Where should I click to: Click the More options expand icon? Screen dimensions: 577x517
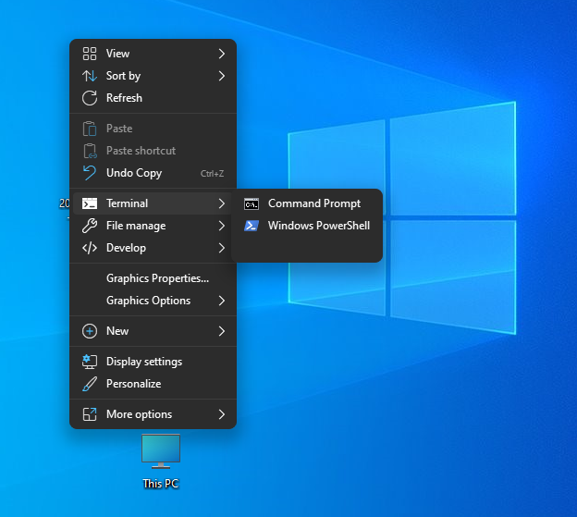pyautogui.click(x=90, y=414)
